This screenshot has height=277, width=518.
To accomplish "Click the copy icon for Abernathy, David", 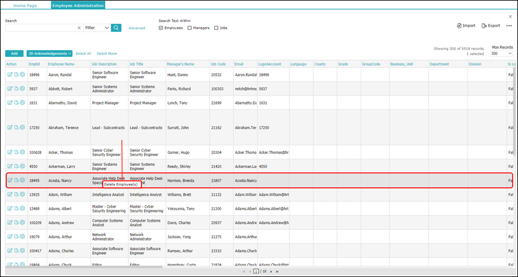I will pos(16,103).
